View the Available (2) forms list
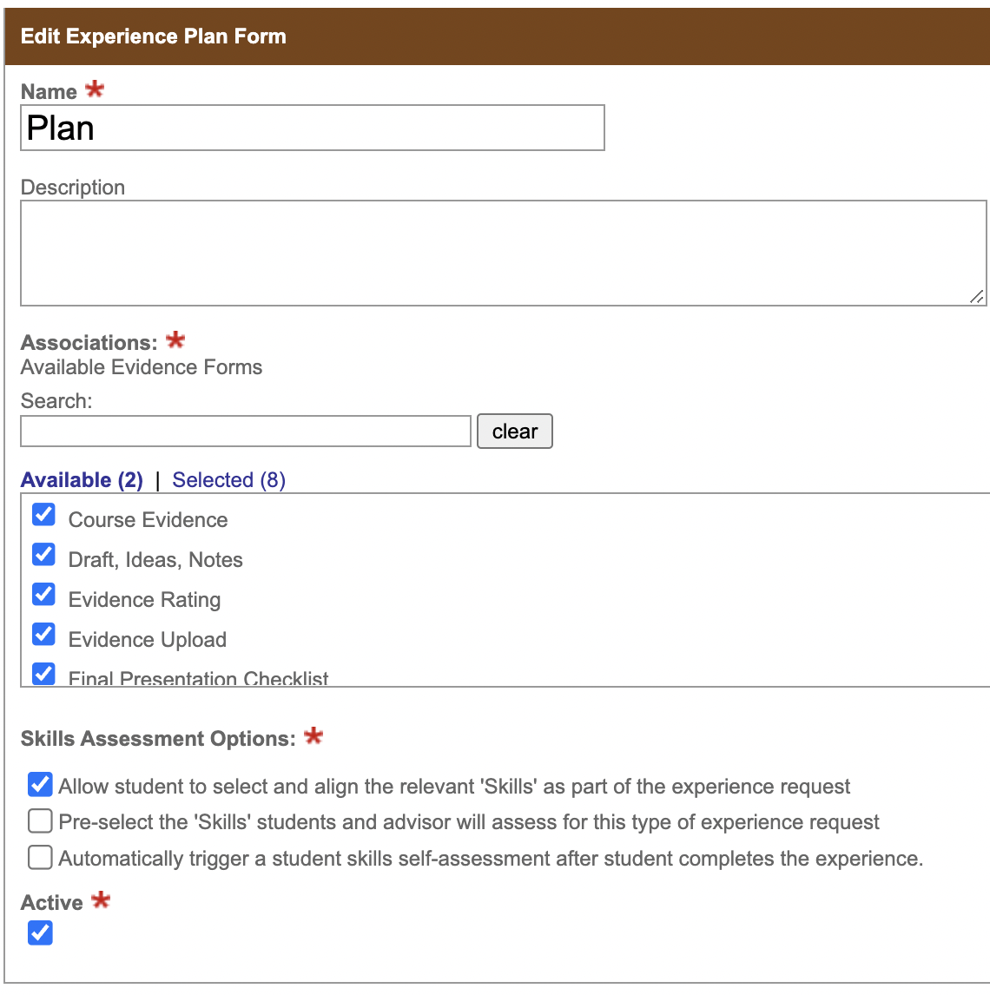 pos(82,479)
